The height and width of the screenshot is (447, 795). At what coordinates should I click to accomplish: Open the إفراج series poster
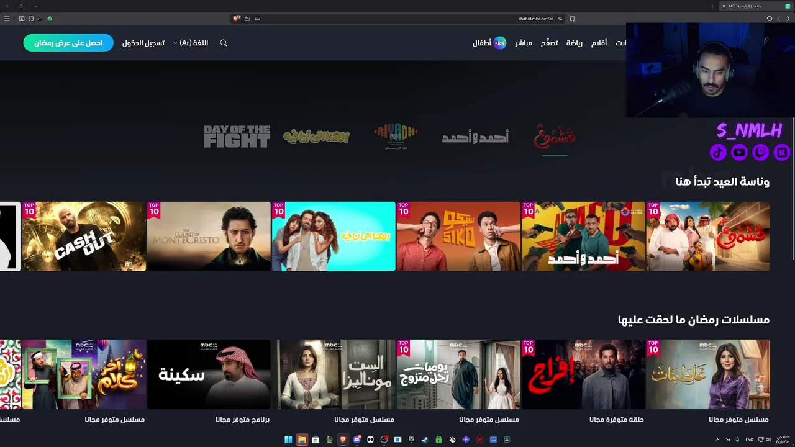tap(583, 374)
